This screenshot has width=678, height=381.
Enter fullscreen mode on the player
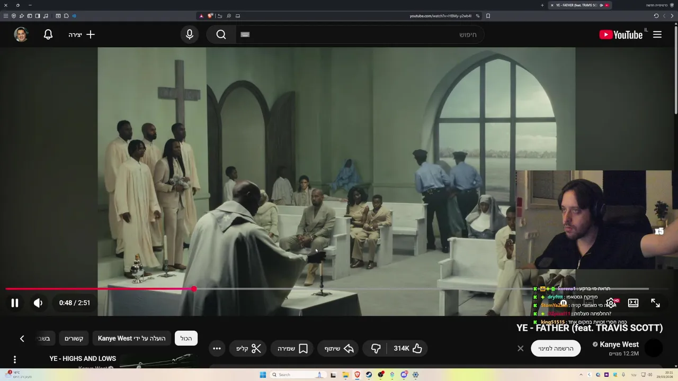point(655,303)
